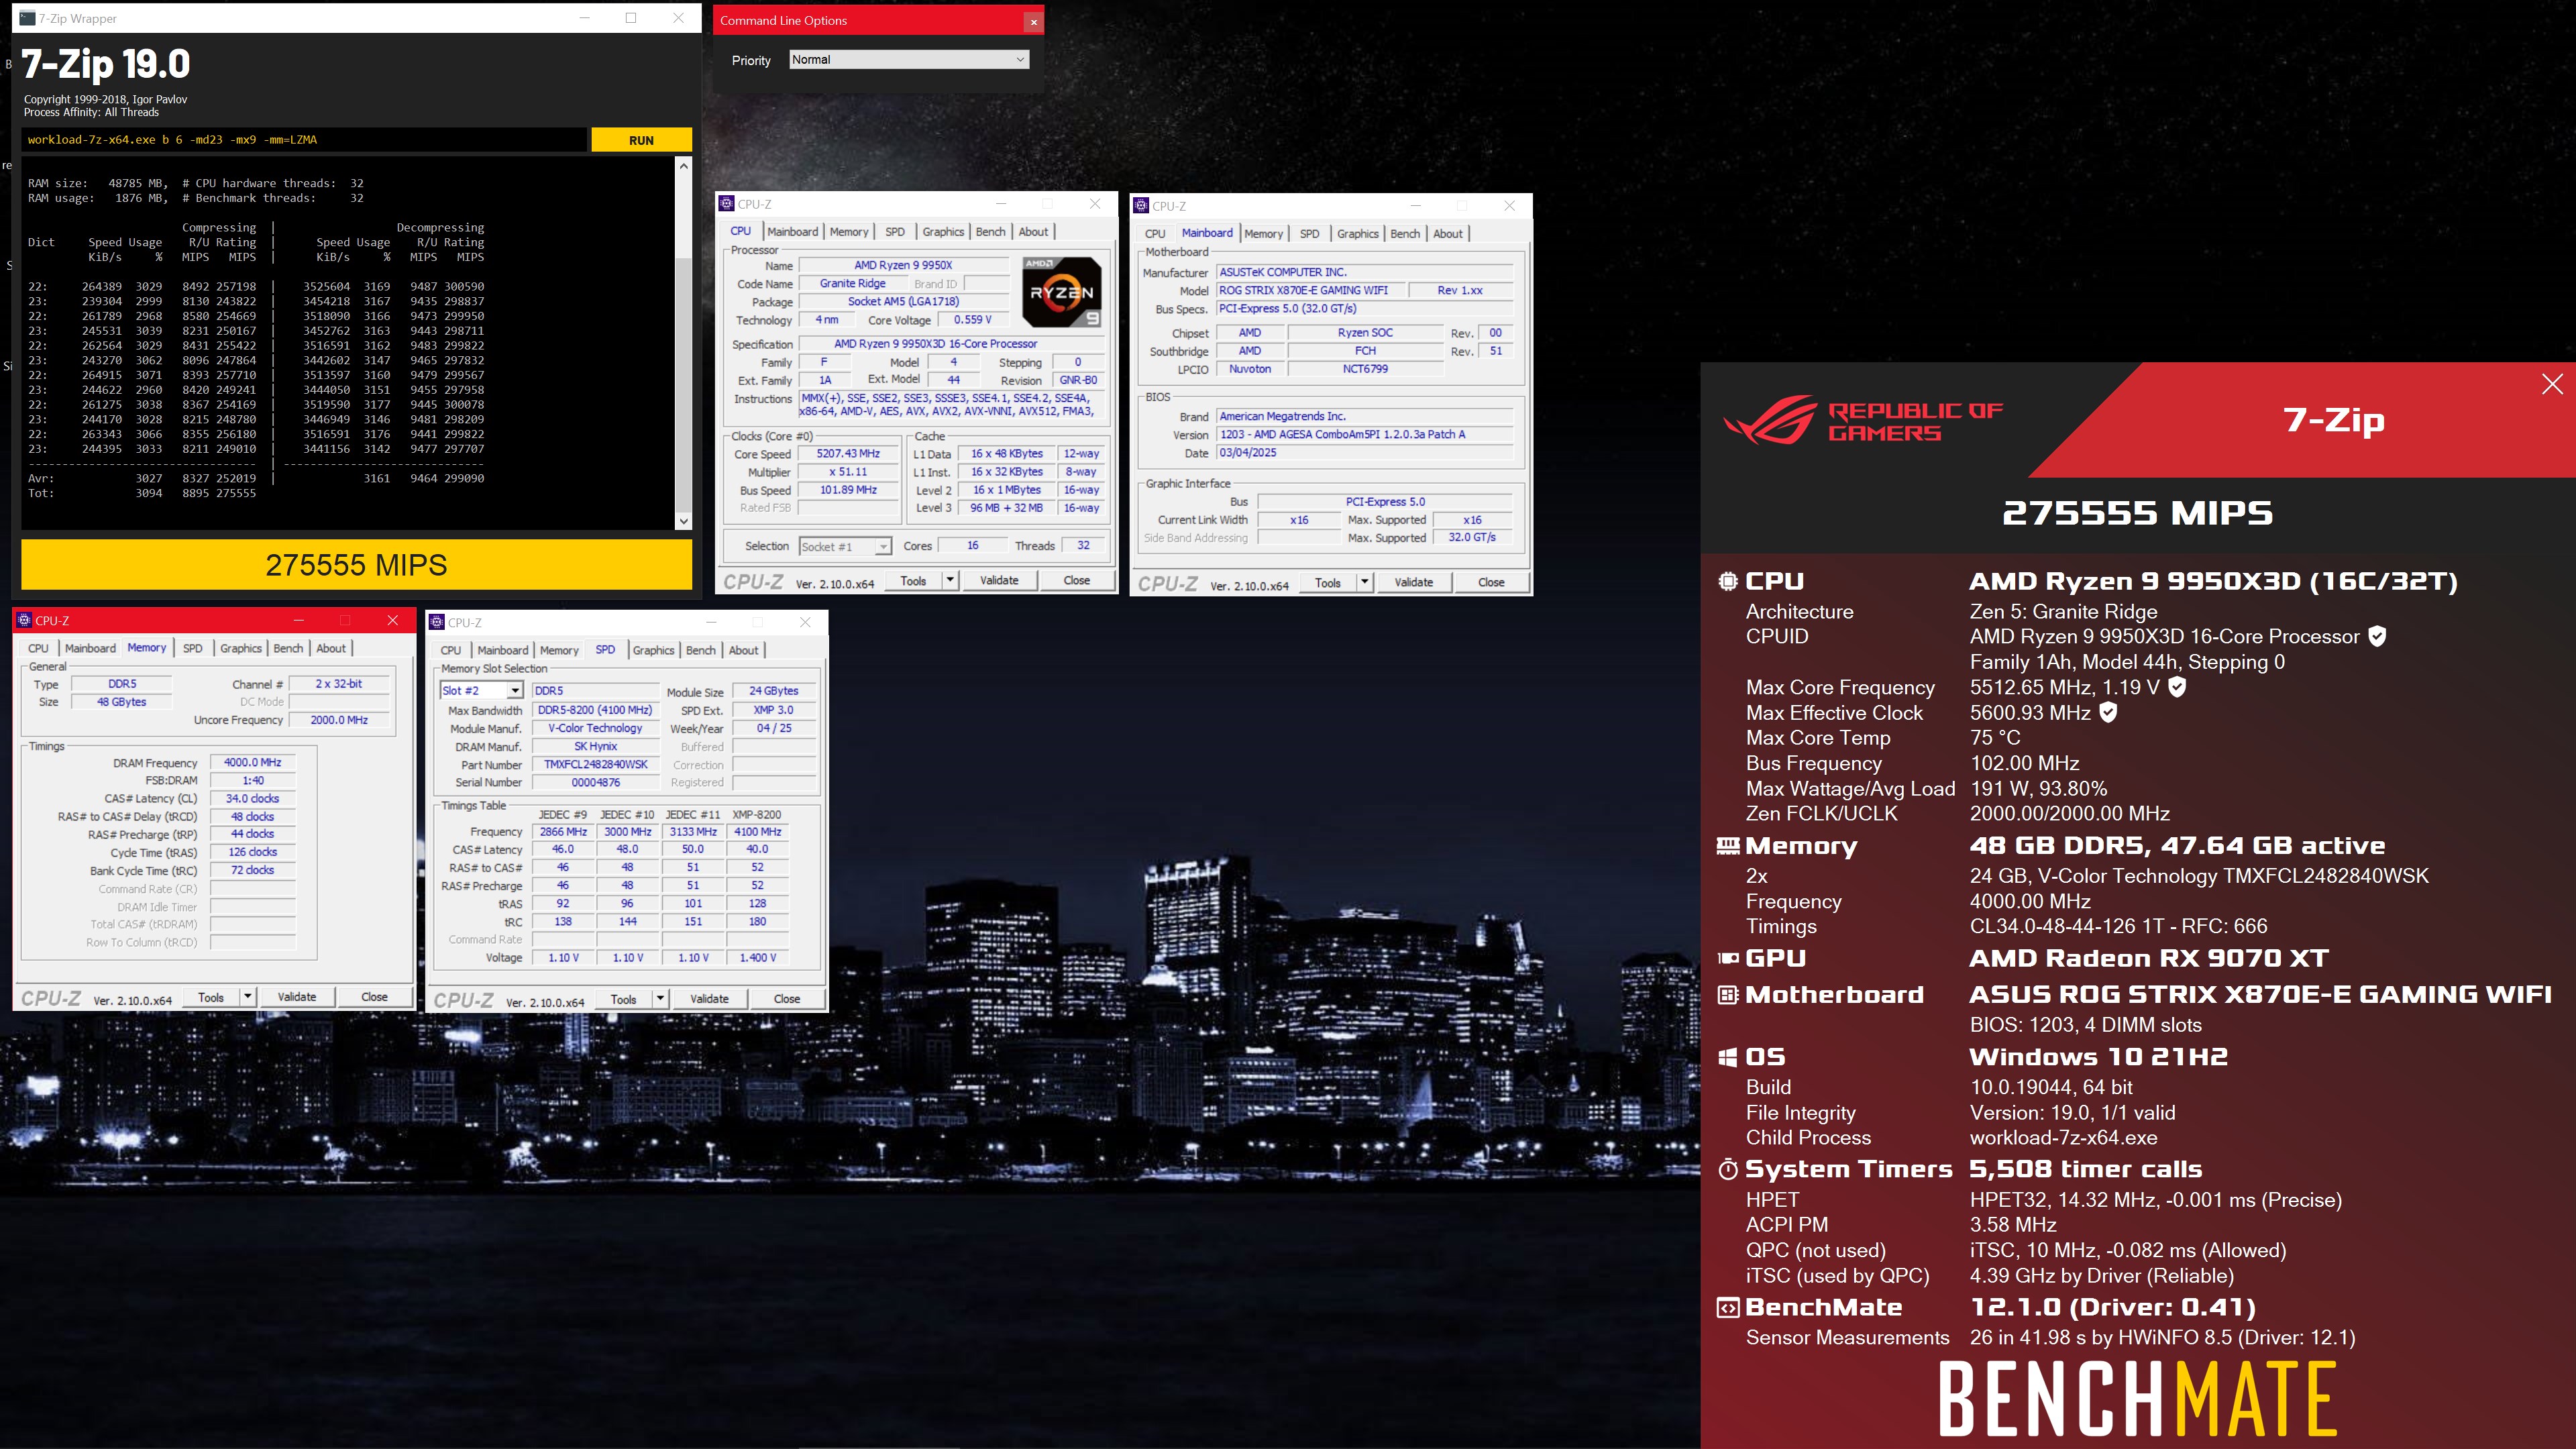The width and height of the screenshot is (2576, 1449).
Task: Open Graphics tab in CPU-Z Memory window
Action: click(241, 649)
